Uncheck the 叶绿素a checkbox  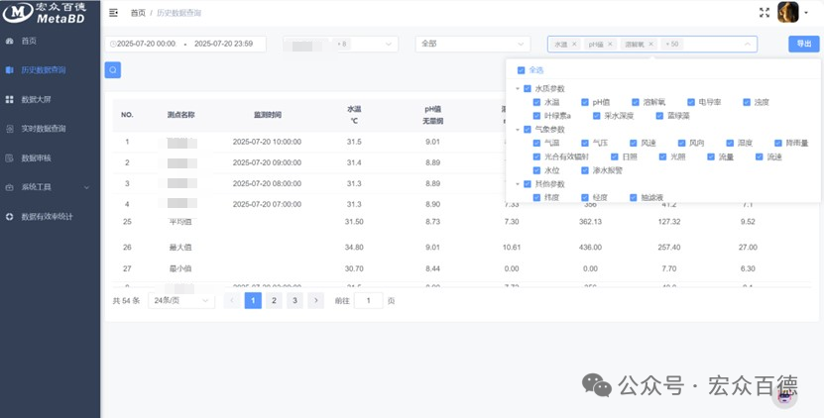536,116
